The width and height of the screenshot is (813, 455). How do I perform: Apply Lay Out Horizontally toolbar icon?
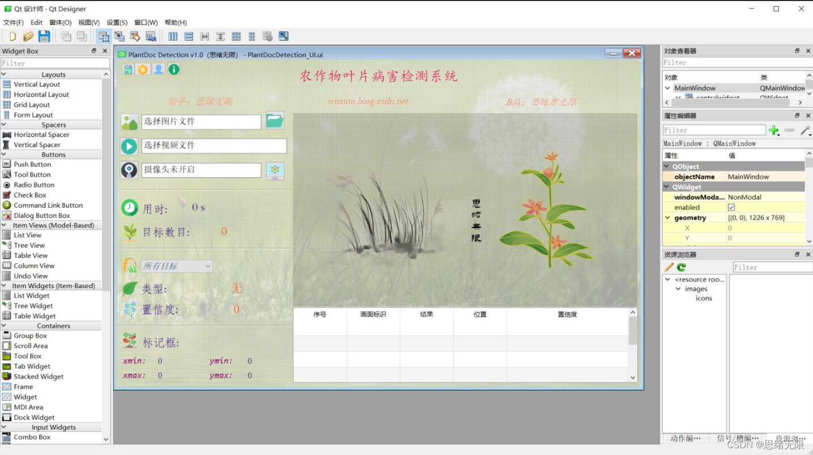tap(173, 36)
